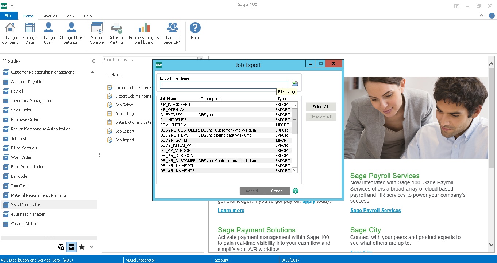This screenshot has width=497, height=263.
Task: Show favorites with the star icon
Action: tap(82, 247)
